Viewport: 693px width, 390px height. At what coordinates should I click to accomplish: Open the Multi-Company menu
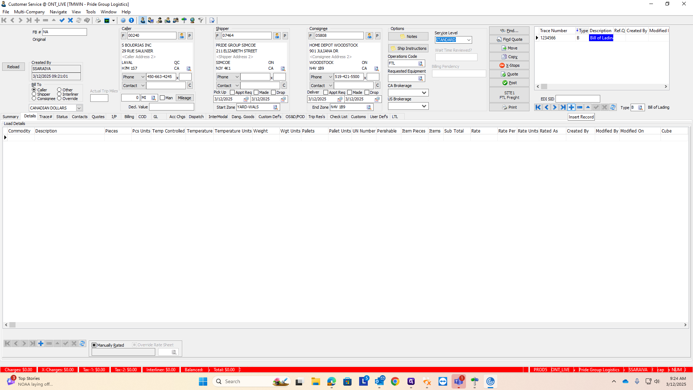pos(29,12)
